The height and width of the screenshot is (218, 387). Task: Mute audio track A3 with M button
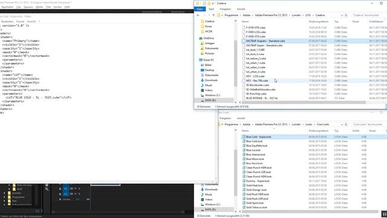(75, 194)
